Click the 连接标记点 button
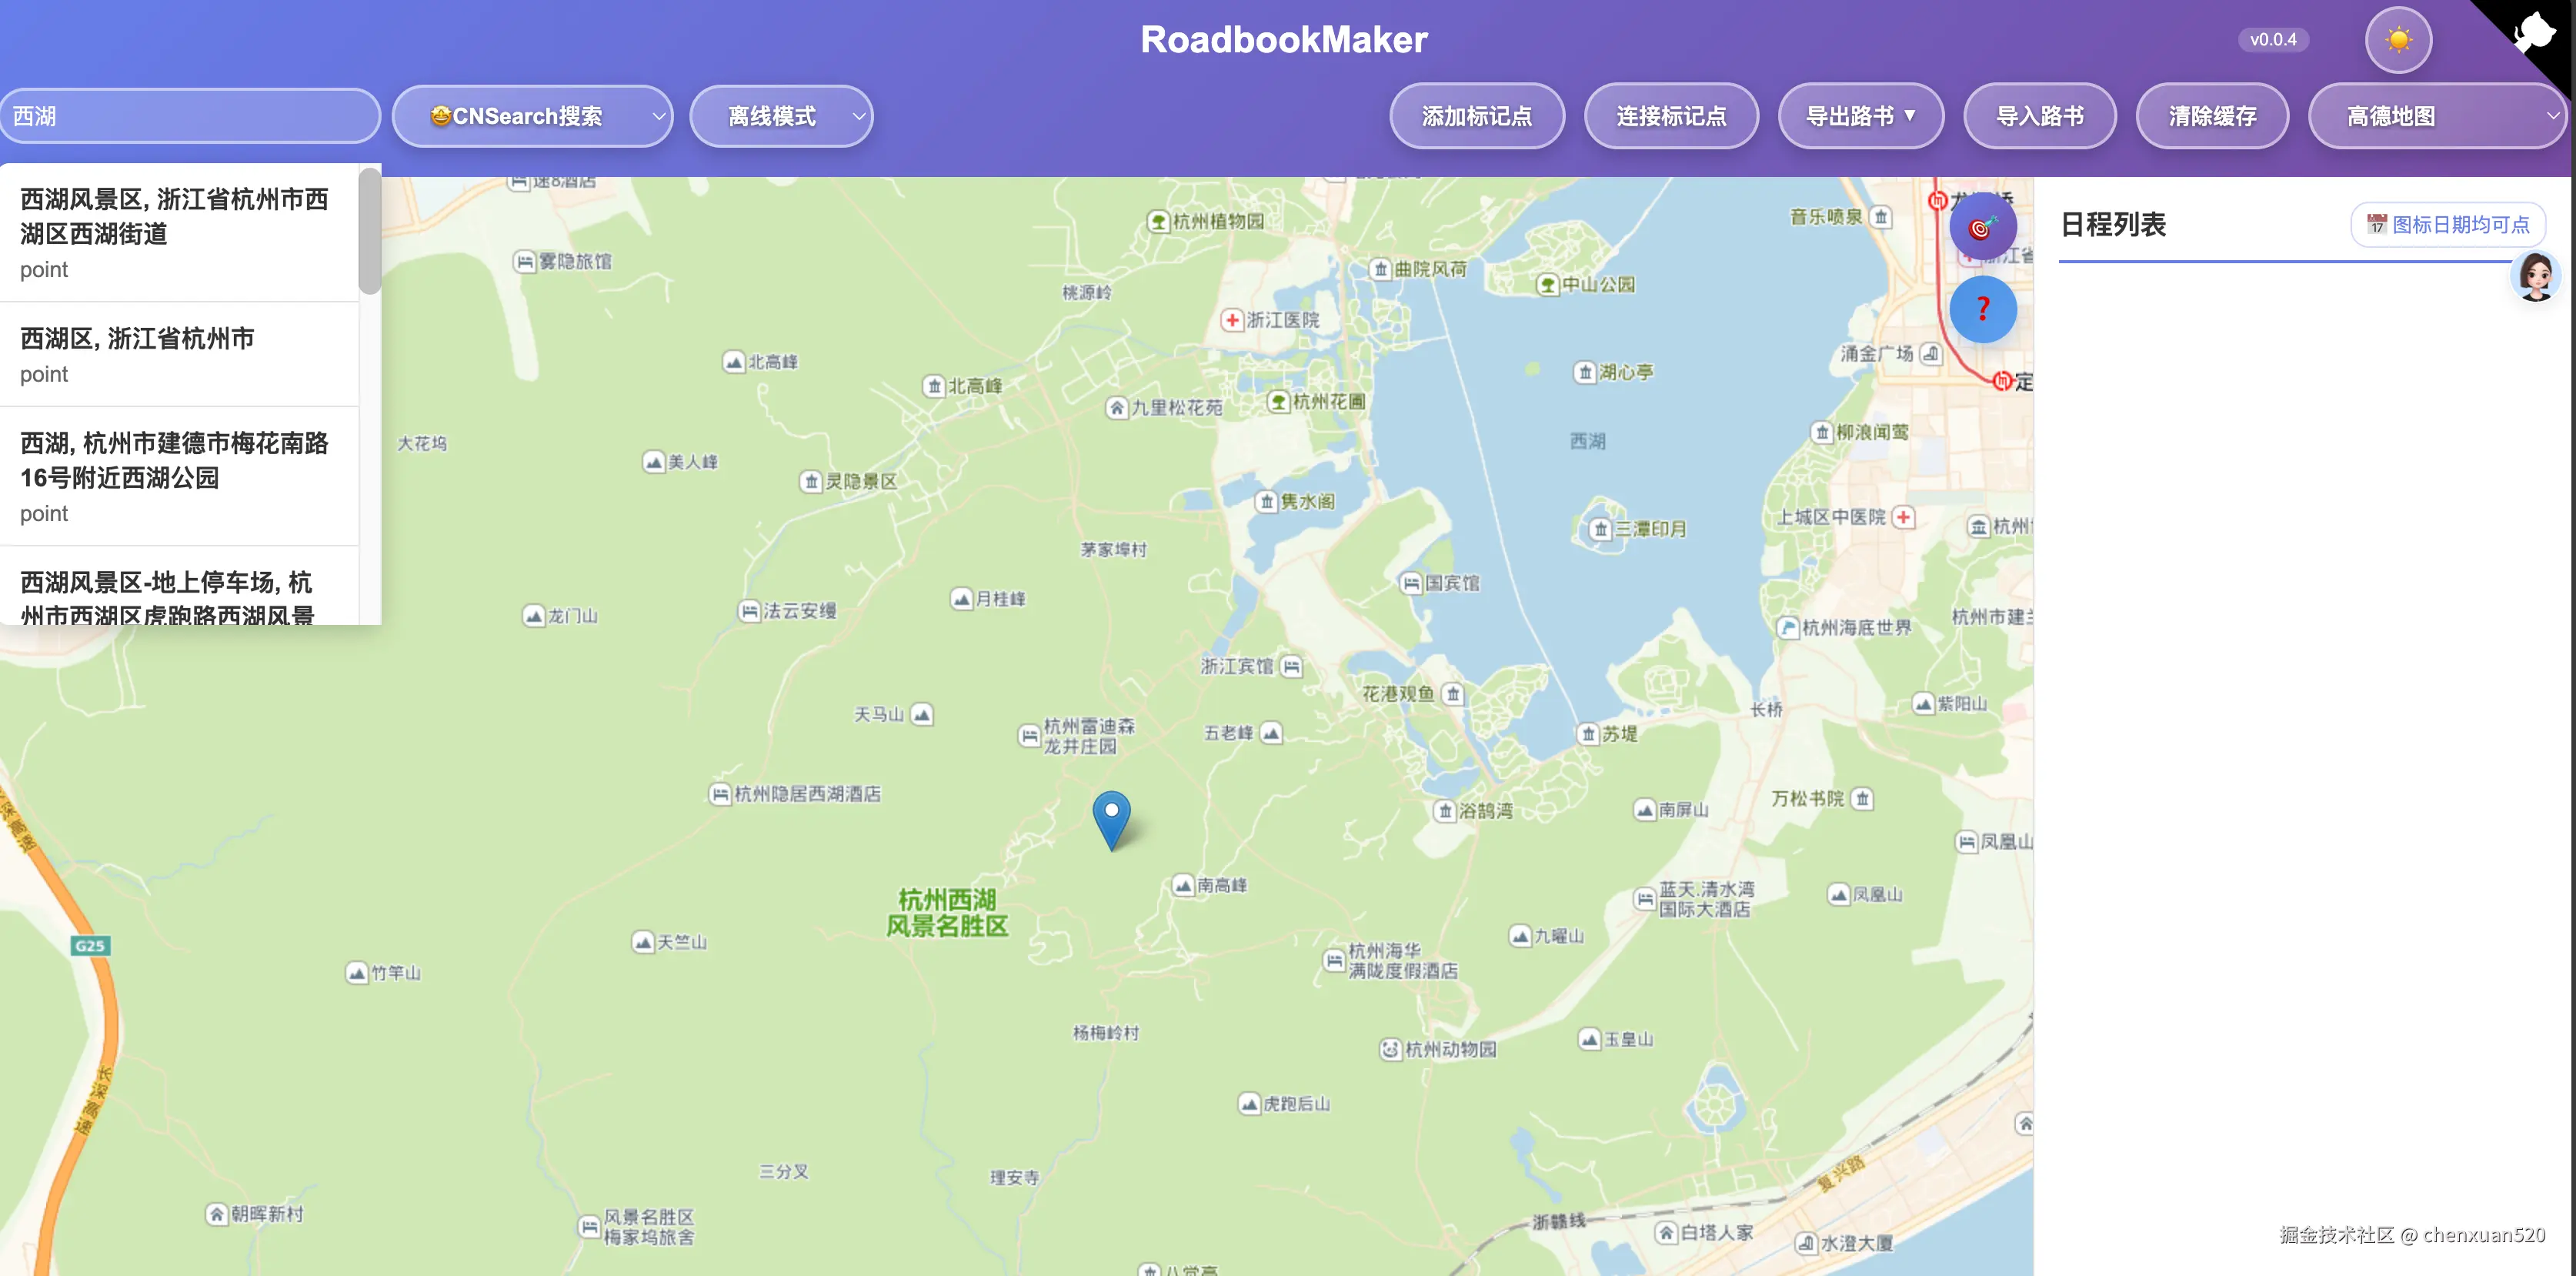The width and height of the screenshot is (2576, 1276). (x=1671, y=116)
